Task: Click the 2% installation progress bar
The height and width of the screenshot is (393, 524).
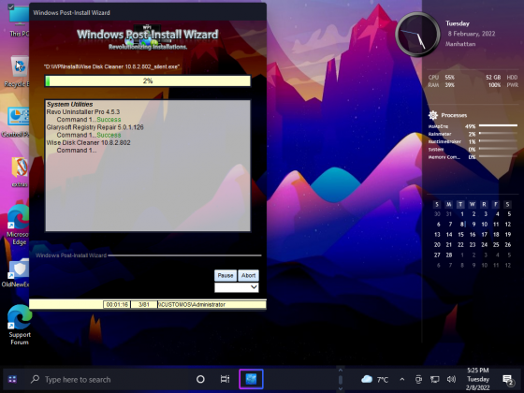Action: point(148,80)
